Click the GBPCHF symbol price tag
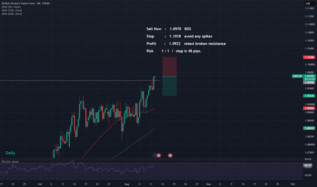Image resolution: width=317 pixels, height=187 pixels. [297, 76]
